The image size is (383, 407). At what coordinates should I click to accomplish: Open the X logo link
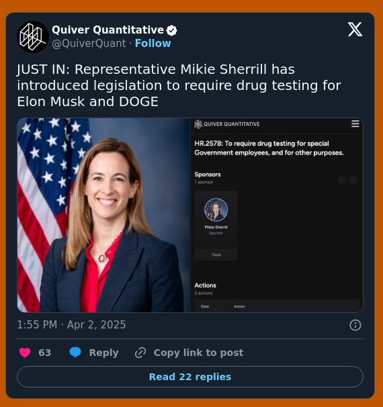click(355, 30)
